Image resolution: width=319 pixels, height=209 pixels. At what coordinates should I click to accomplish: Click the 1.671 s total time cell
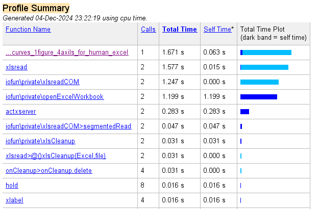[173, 53]
